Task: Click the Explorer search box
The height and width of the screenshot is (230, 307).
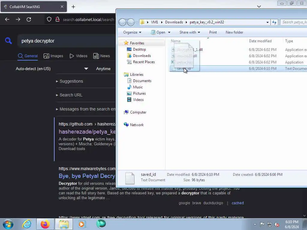Action: (294, 22)
